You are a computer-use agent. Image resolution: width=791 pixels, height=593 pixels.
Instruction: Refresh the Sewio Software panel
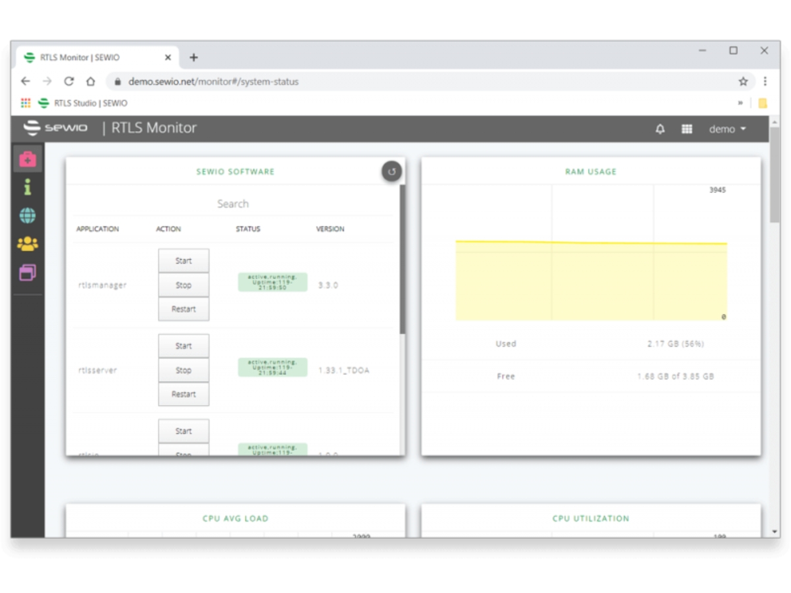[x=392, y=171]
